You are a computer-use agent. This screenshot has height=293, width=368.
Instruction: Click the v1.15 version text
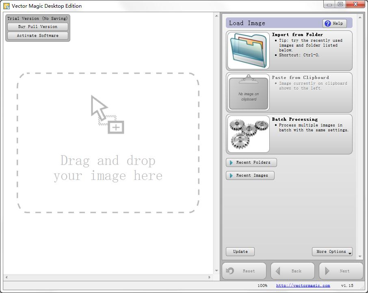[x=347, y=286]
